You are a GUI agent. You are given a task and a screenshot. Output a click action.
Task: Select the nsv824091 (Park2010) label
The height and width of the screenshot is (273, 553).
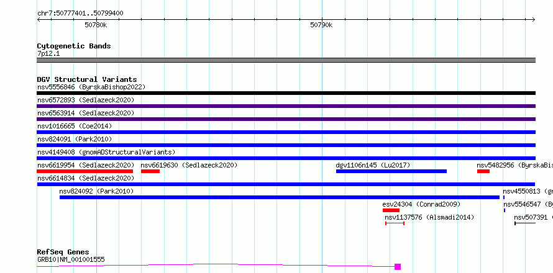click(x=75, y=139)
